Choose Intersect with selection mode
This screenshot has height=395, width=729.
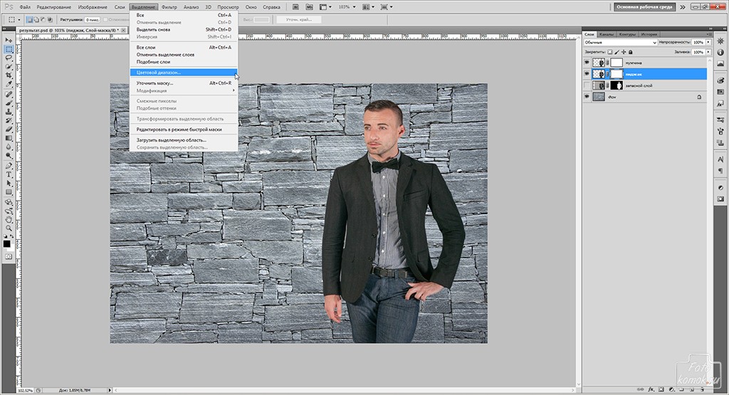[50, 20]
